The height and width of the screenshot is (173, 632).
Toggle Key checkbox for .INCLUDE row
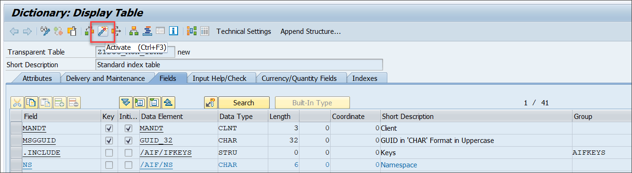(x=109, y=153)
